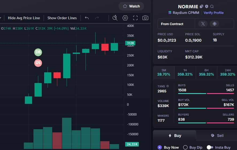Click the VOLUME value $339K

tap(163, 106)
